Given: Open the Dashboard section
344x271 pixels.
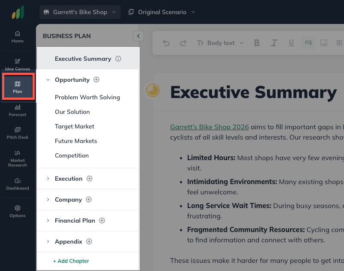Looking at the screenshot, I should coord(18,184).
